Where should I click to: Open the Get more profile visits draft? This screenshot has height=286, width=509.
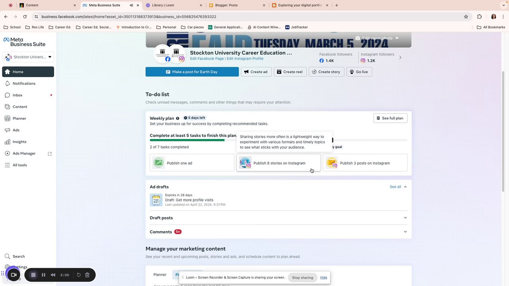189,200
